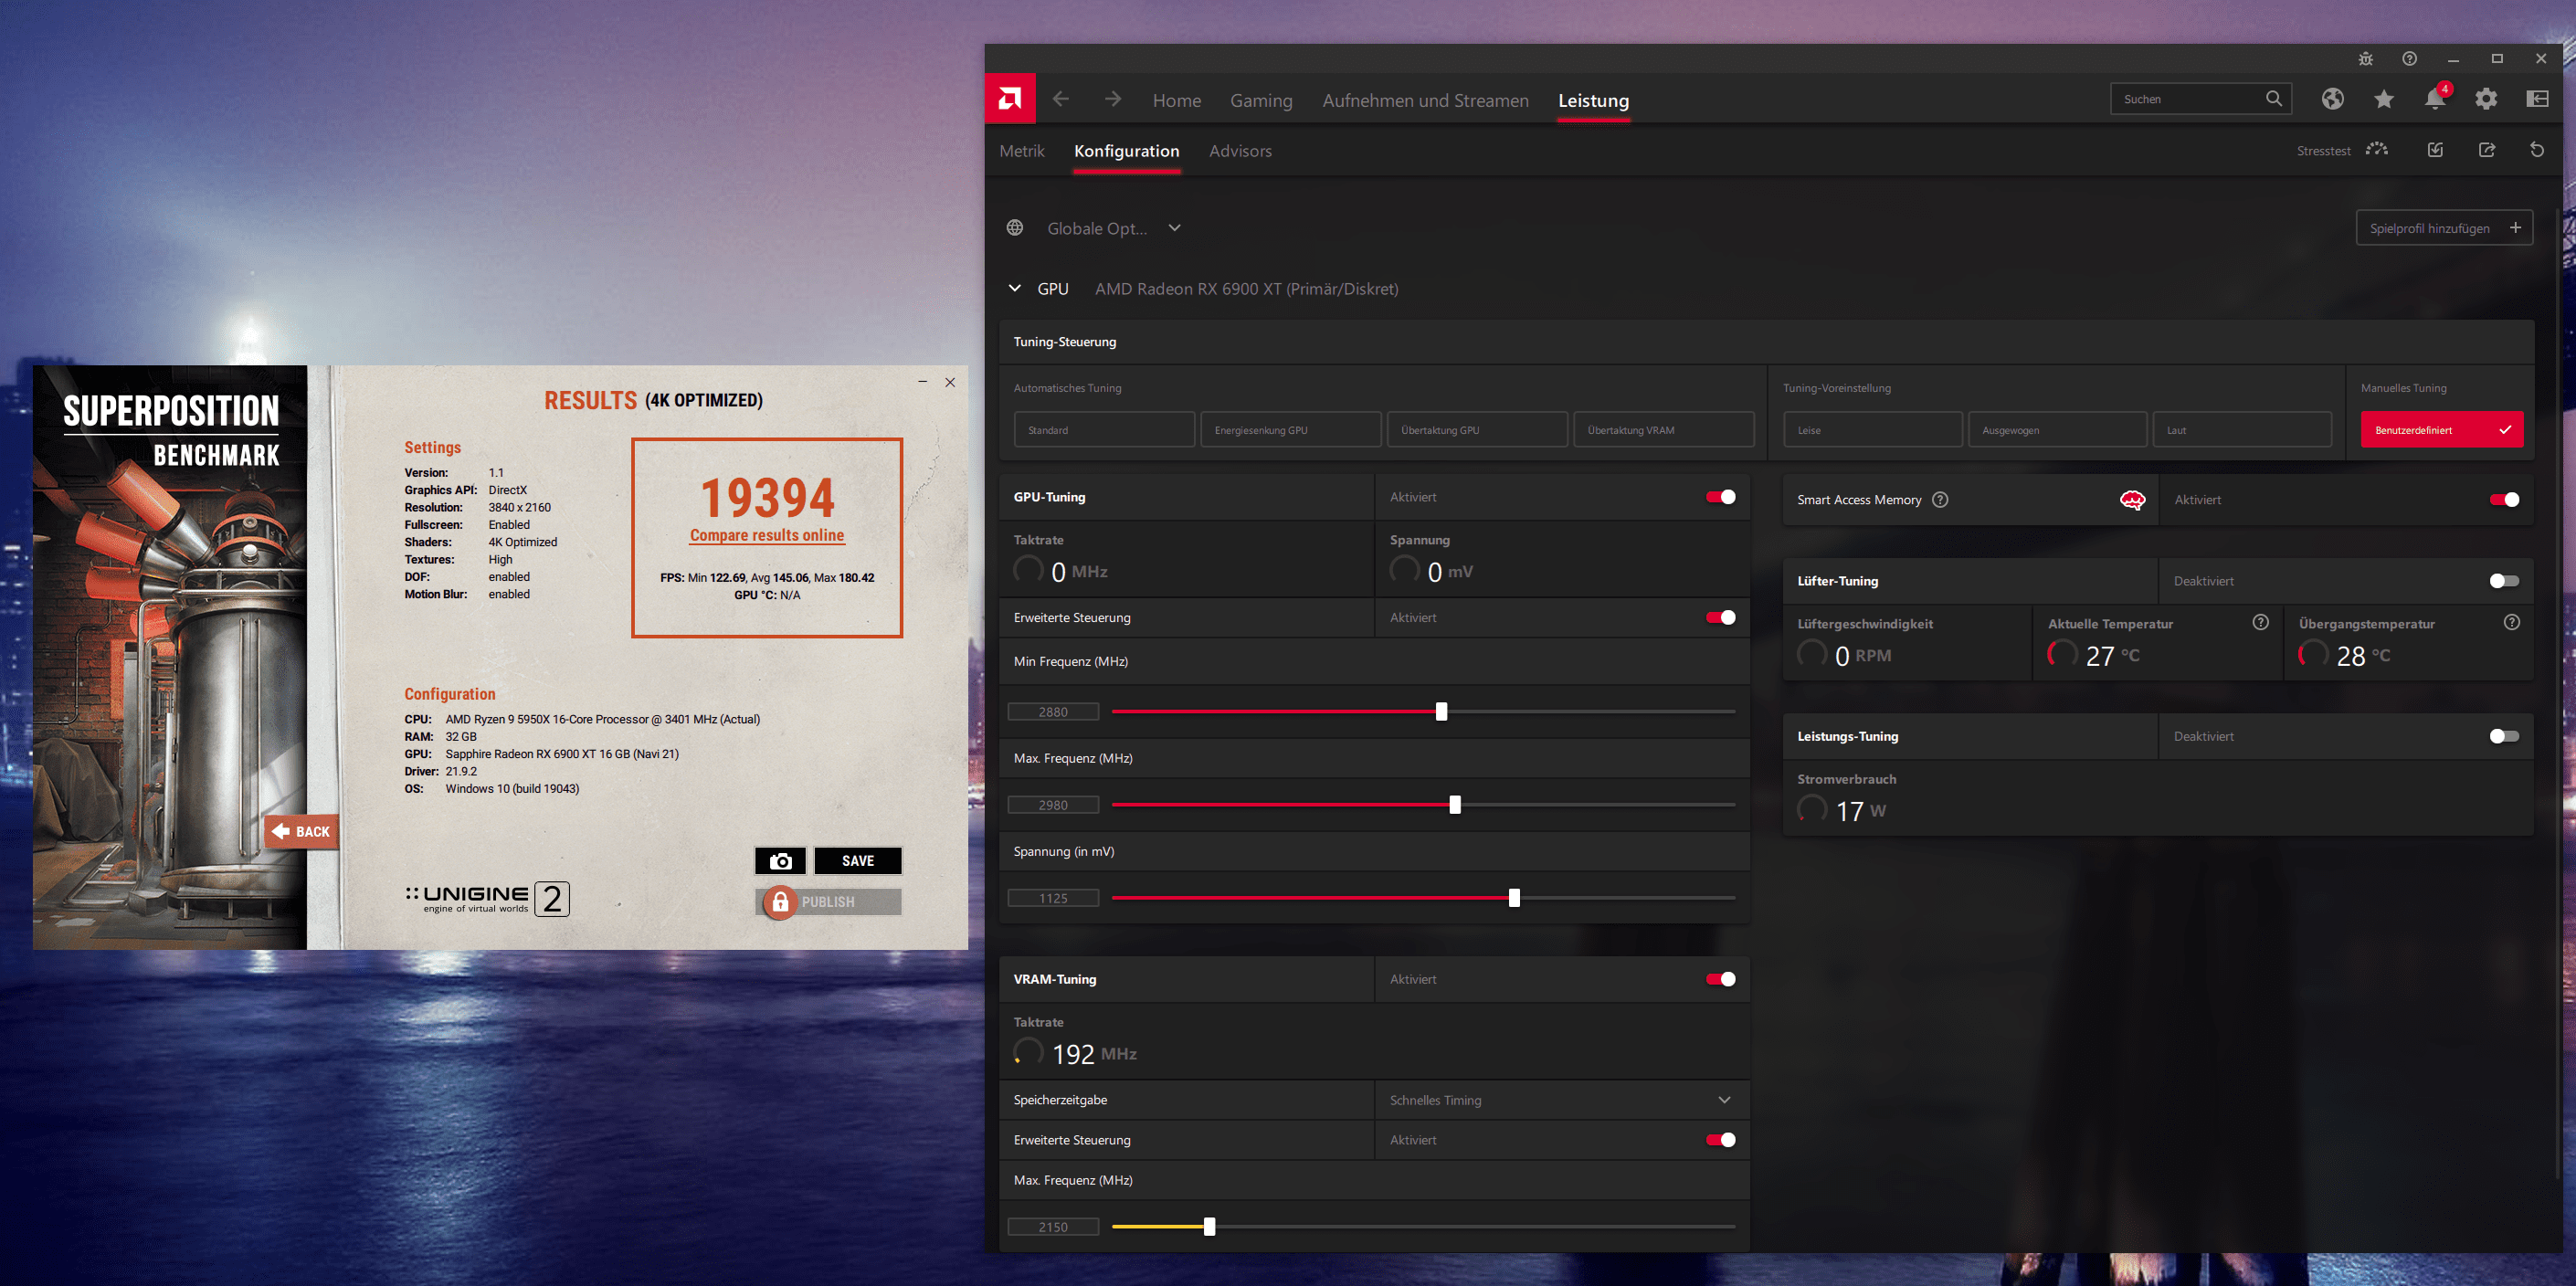The image size is (2576, 1286).
Task: Toggle the sidebar panel icon
Action: (2537, 99)
